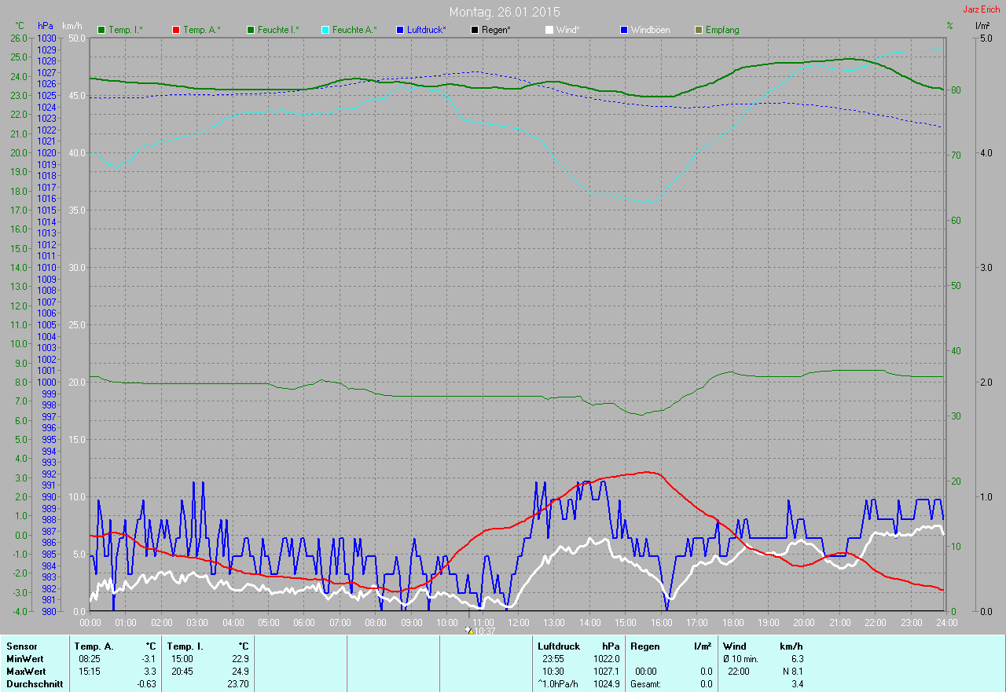Click the Durchschnitt row label
The height and width of the screenshot is (692, 1006).
click(35, 684)
